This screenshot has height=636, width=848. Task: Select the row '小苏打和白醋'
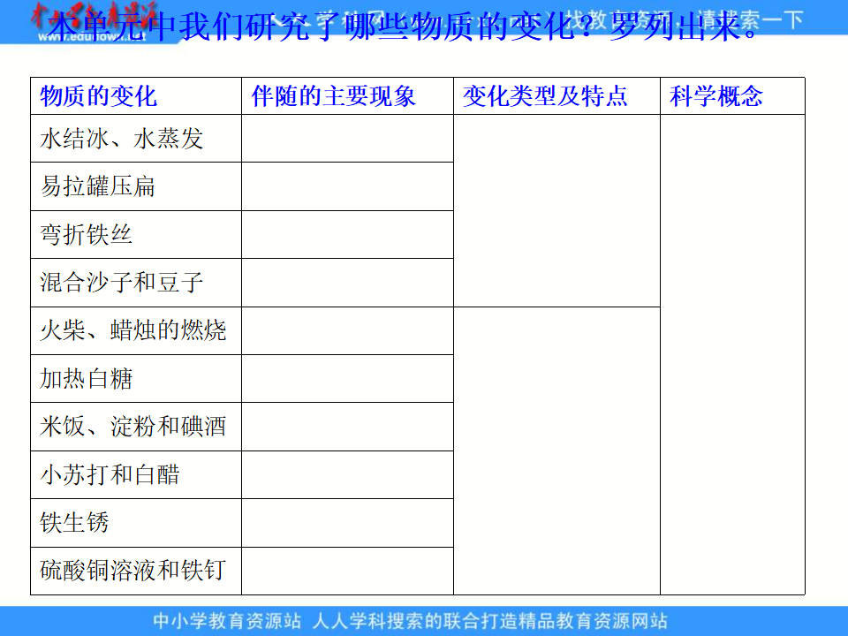point(136,475)
